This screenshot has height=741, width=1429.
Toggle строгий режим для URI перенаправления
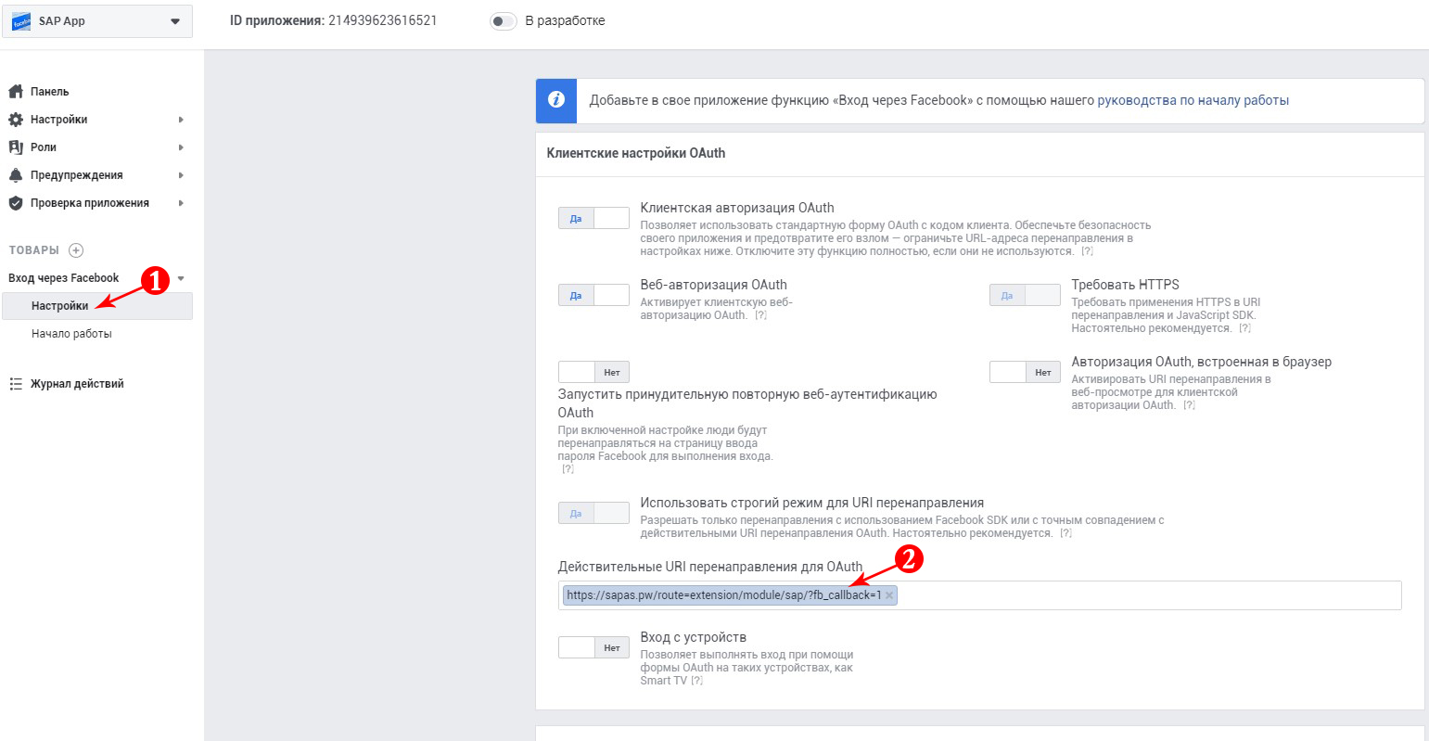click(593, 513)
